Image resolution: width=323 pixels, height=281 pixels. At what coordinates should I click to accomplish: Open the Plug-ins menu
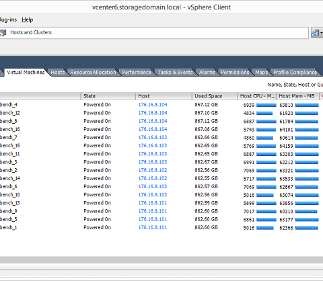[x=8, y=19]
